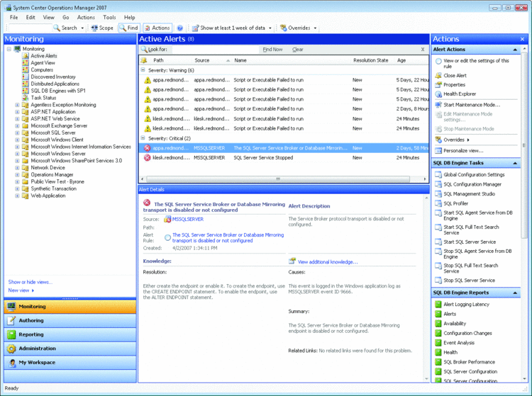This screenshot has width=532, height=396.
Task: Launch Health Explorer icon
Action: point(438,94)
